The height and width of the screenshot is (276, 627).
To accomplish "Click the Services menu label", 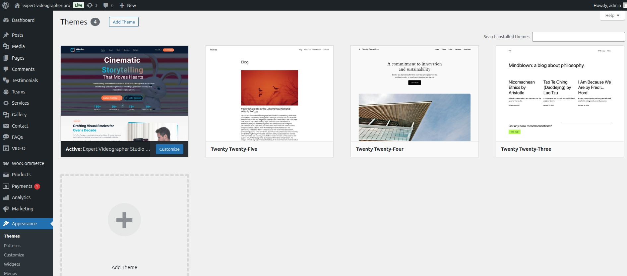I will [x=20, y=103].
